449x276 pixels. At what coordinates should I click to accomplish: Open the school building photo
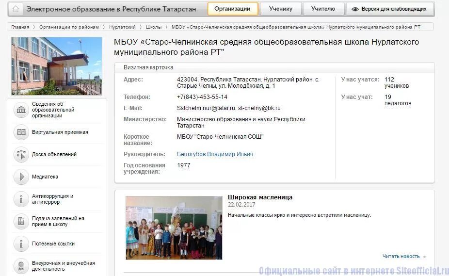coord(57,66)
